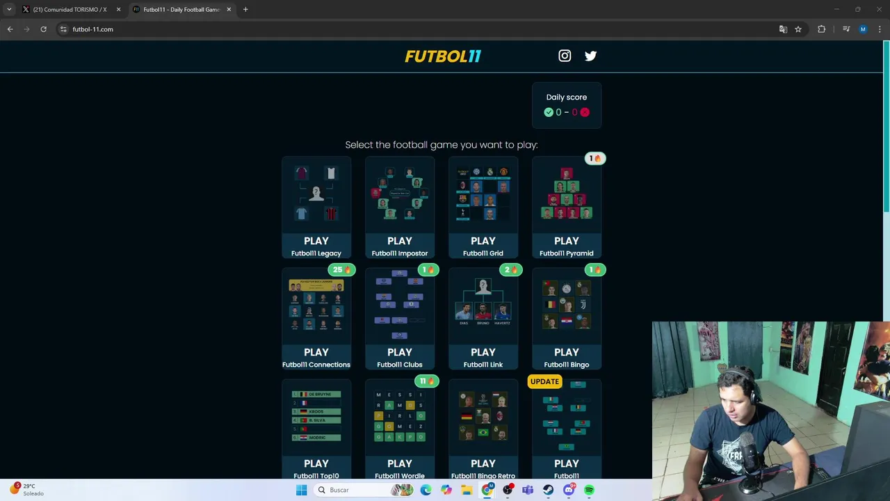Open the weather widget showing 29°C
Image resolution: width=890 pixels, height=501 pixels.
coord(28,490)
